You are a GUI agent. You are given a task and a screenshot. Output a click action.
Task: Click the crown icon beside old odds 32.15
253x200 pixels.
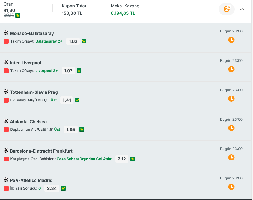tap(17, 16)
